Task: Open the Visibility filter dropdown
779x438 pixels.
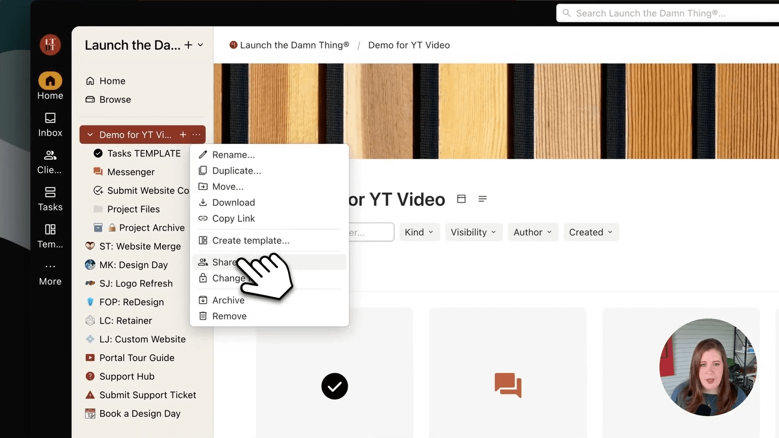Action: (473, 232)
